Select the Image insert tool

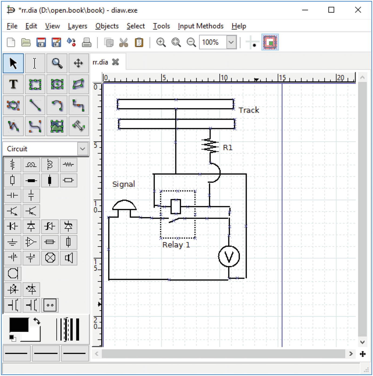(x=57, y=126)
